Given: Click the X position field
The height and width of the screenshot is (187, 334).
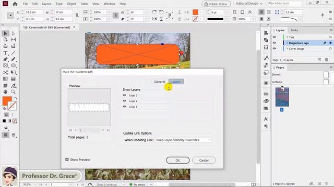Looking at the screenshot, I should pos(33,12).
